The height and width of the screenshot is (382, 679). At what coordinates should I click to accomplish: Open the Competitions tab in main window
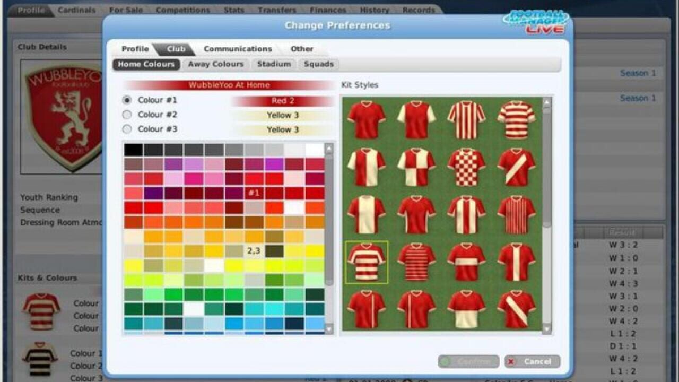183,10
